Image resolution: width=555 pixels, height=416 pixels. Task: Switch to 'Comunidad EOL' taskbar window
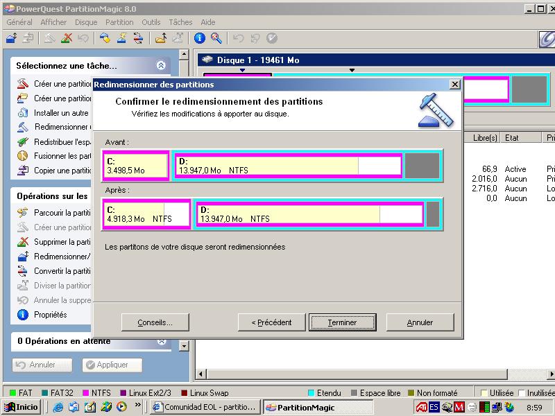tap(205, 407)
